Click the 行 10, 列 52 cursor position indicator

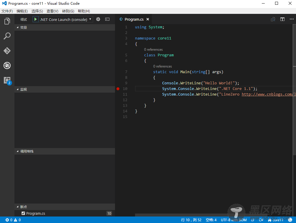click(x=191, y=220)
